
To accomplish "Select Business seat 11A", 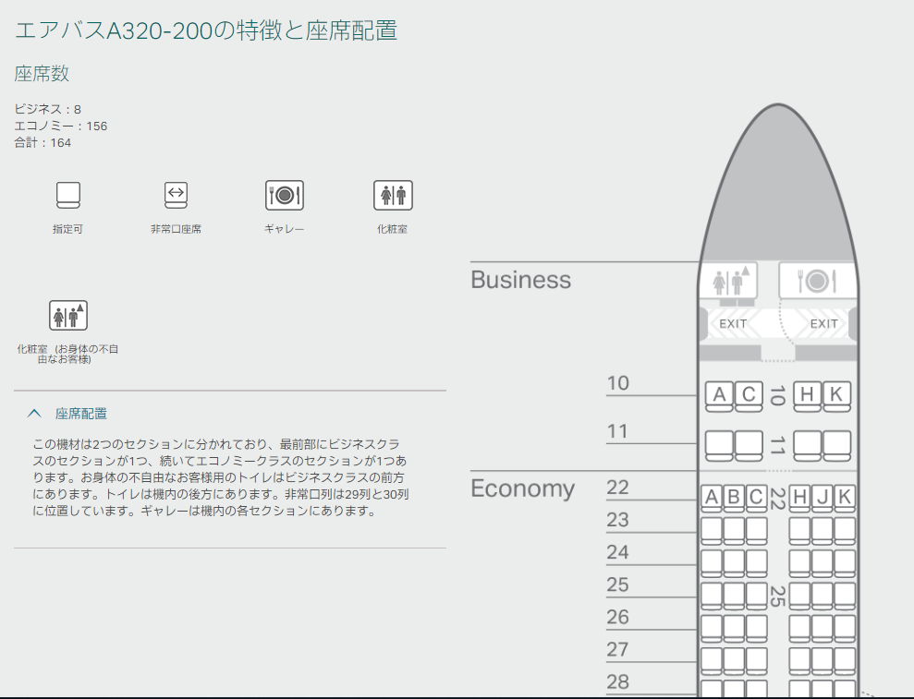I will 719,446.
